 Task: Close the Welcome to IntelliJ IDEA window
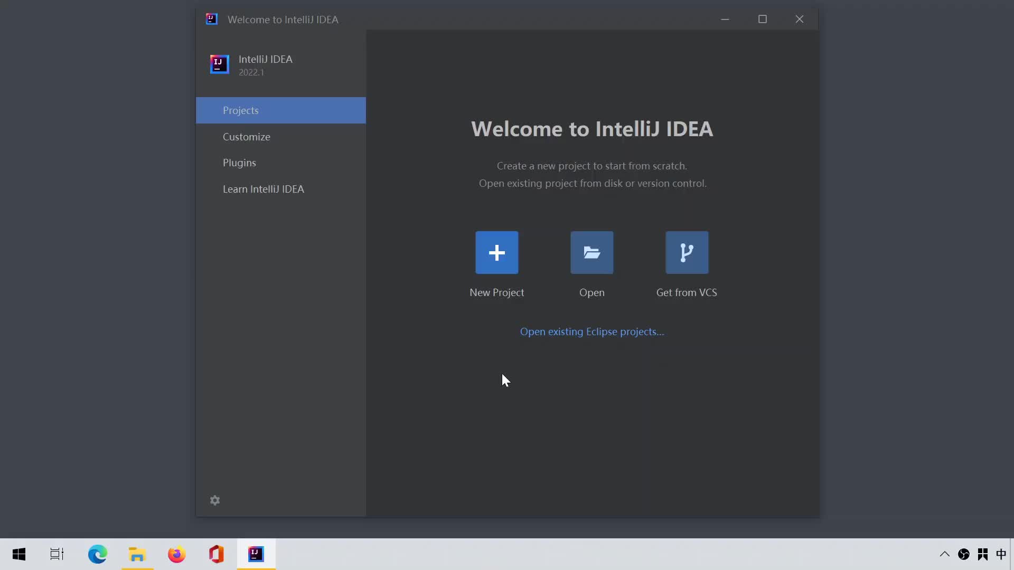pyautogui.click(x=800, y=19)
